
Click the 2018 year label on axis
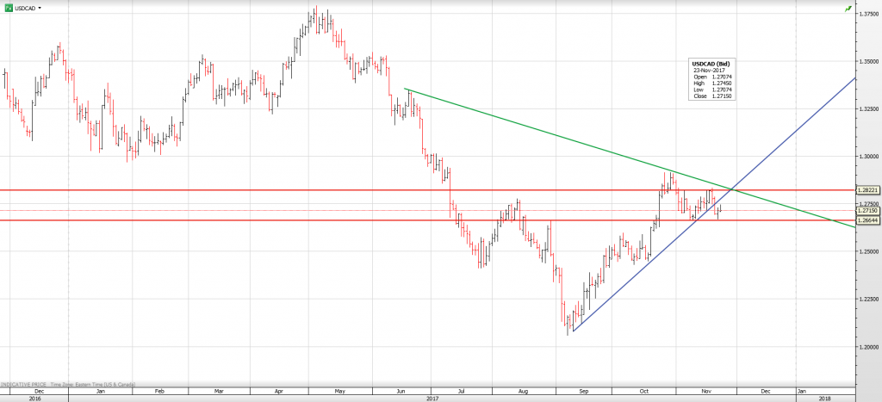coord(825,399)
